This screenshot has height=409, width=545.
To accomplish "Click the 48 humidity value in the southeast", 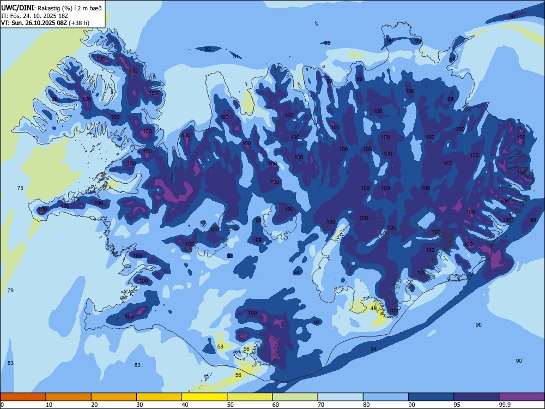I will (x=373, y=308).
